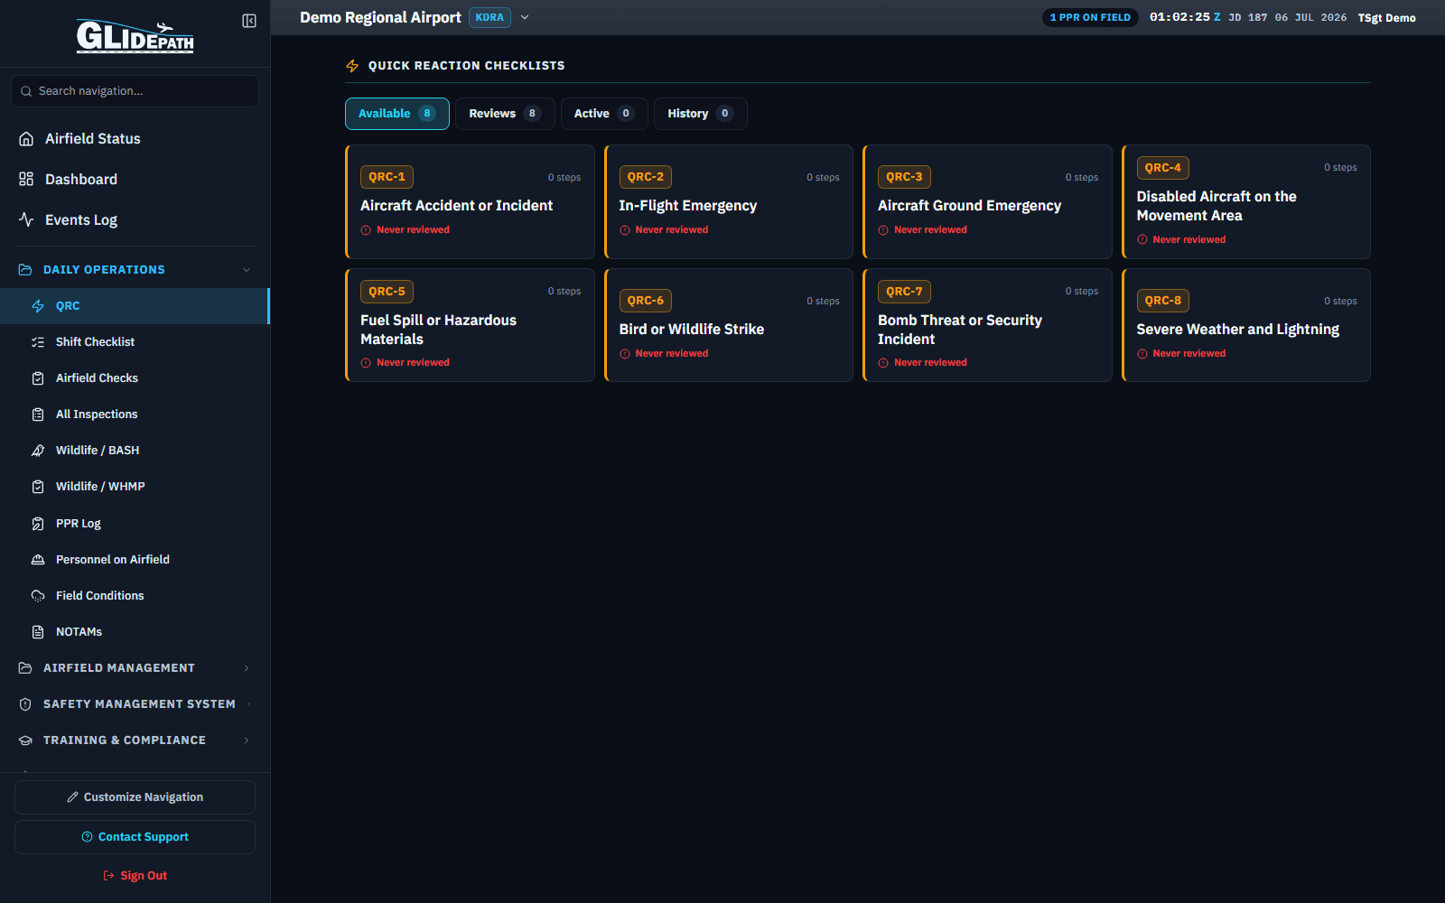Image resolution: width=1445 pixels, height=903 pixels.
Task: Click the Shift Checklist menu item
Action: [135, 342]
